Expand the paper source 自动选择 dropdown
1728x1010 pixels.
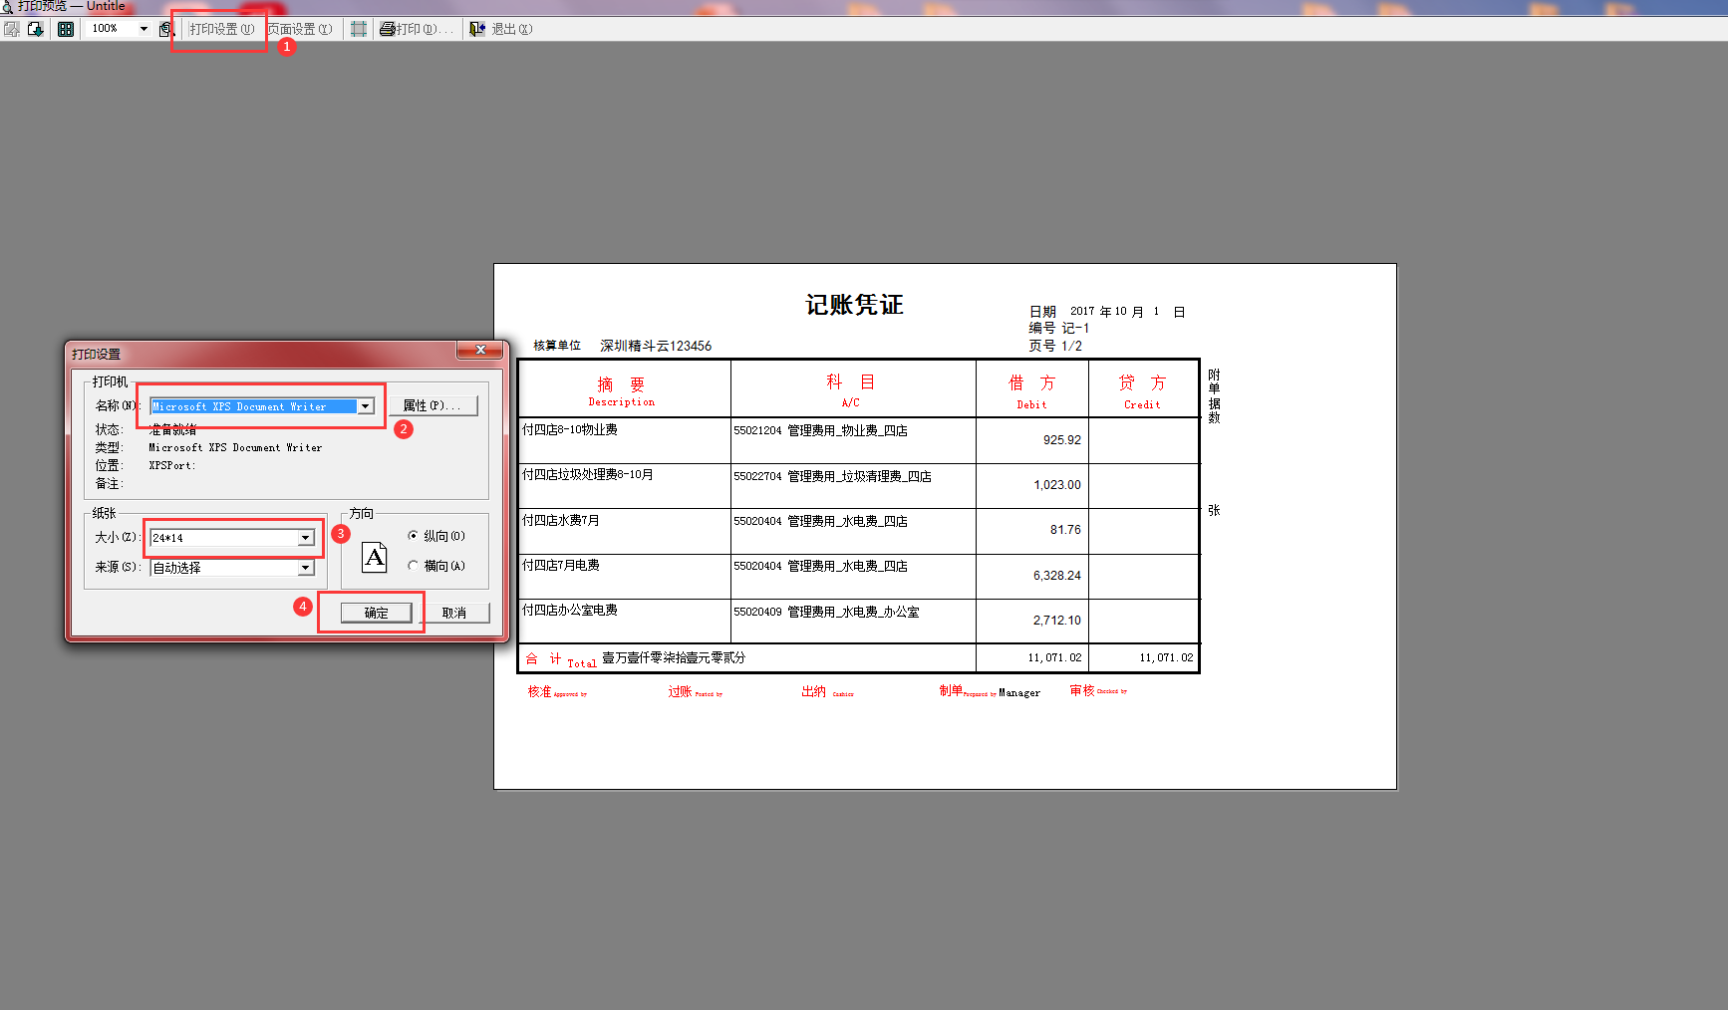(306, 568)
